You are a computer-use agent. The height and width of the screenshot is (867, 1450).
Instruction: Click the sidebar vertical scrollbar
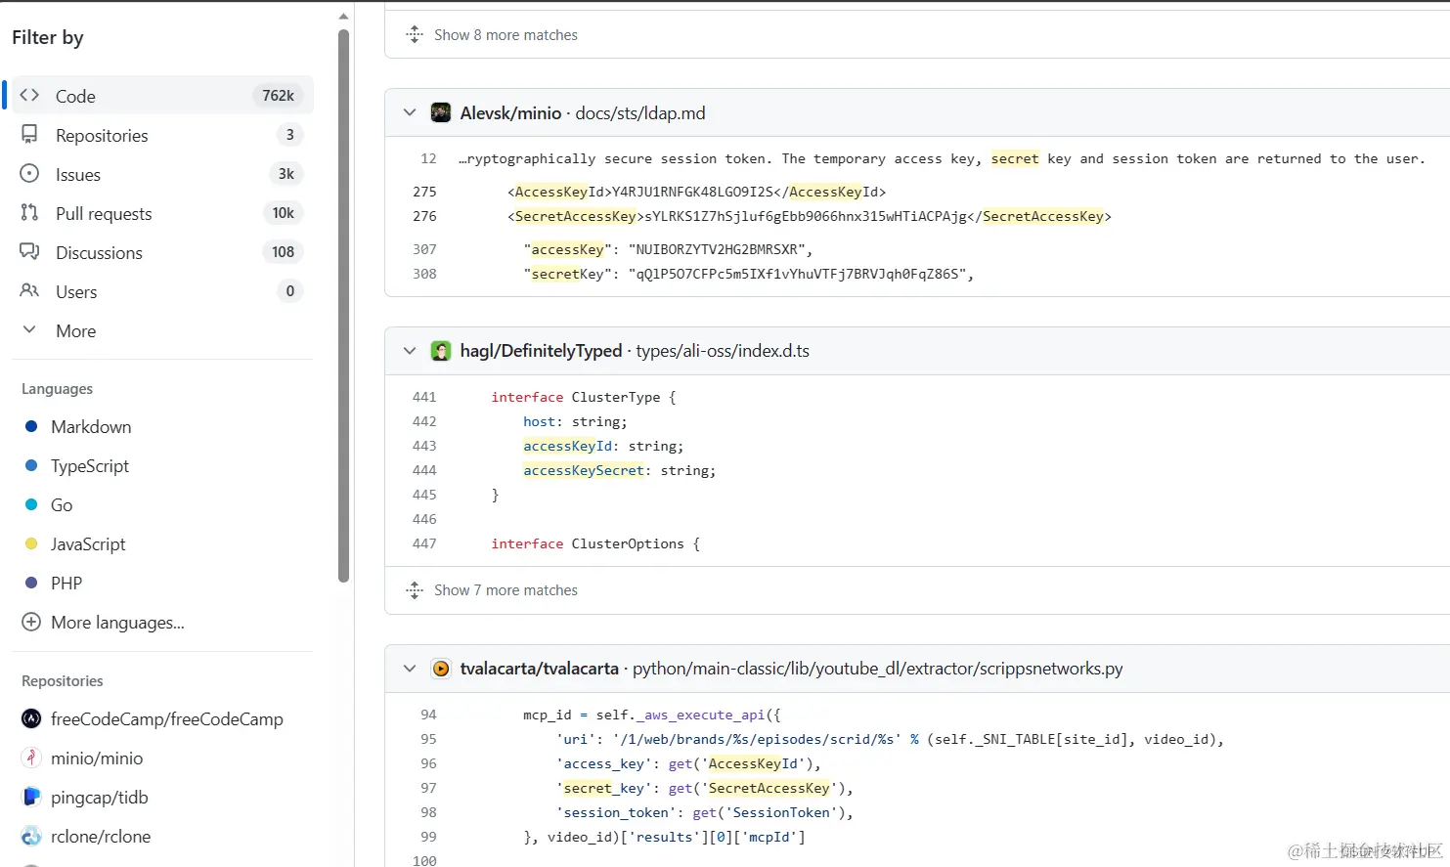(343, 305)
